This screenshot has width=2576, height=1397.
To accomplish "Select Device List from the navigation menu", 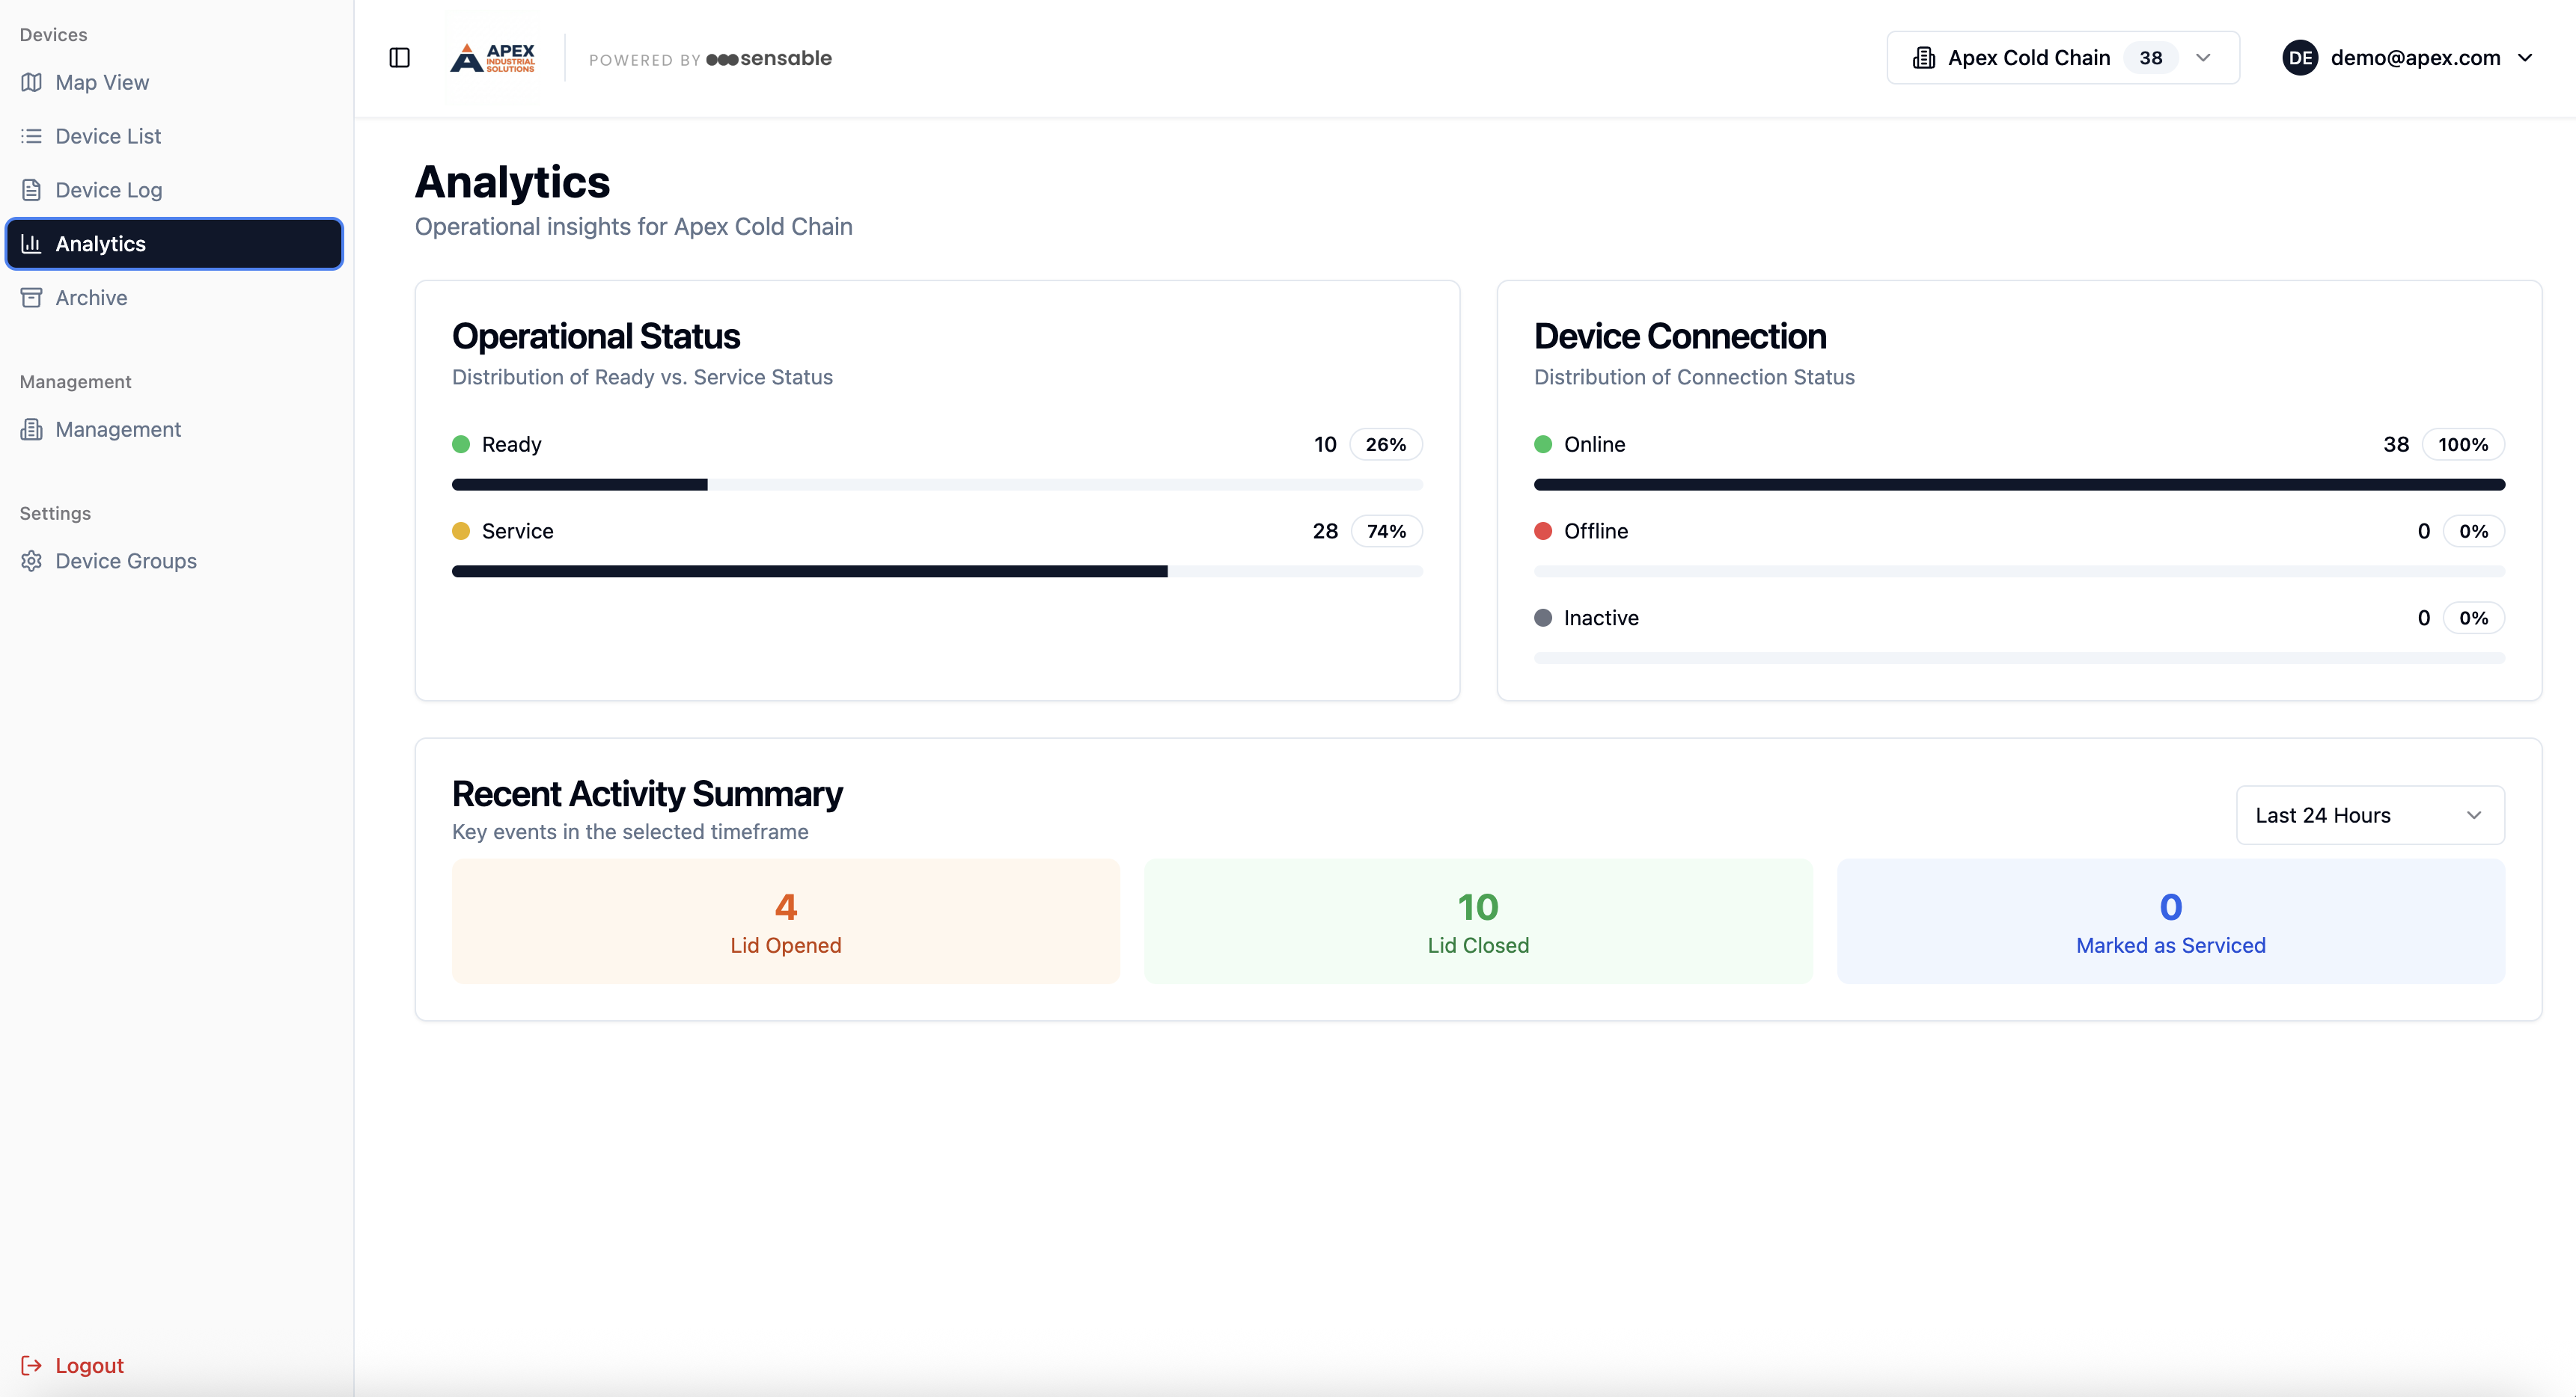I will (108, 136).
